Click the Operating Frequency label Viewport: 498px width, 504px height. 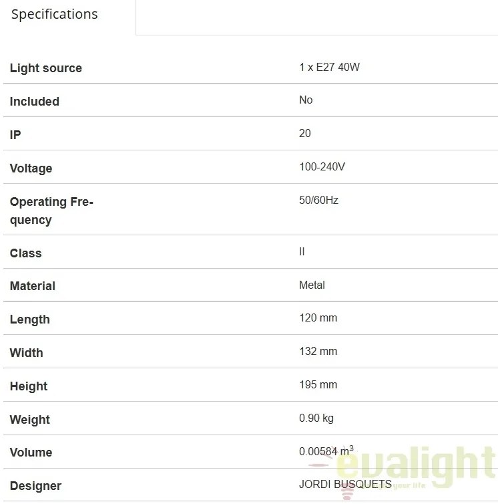[x=51, y=211]
